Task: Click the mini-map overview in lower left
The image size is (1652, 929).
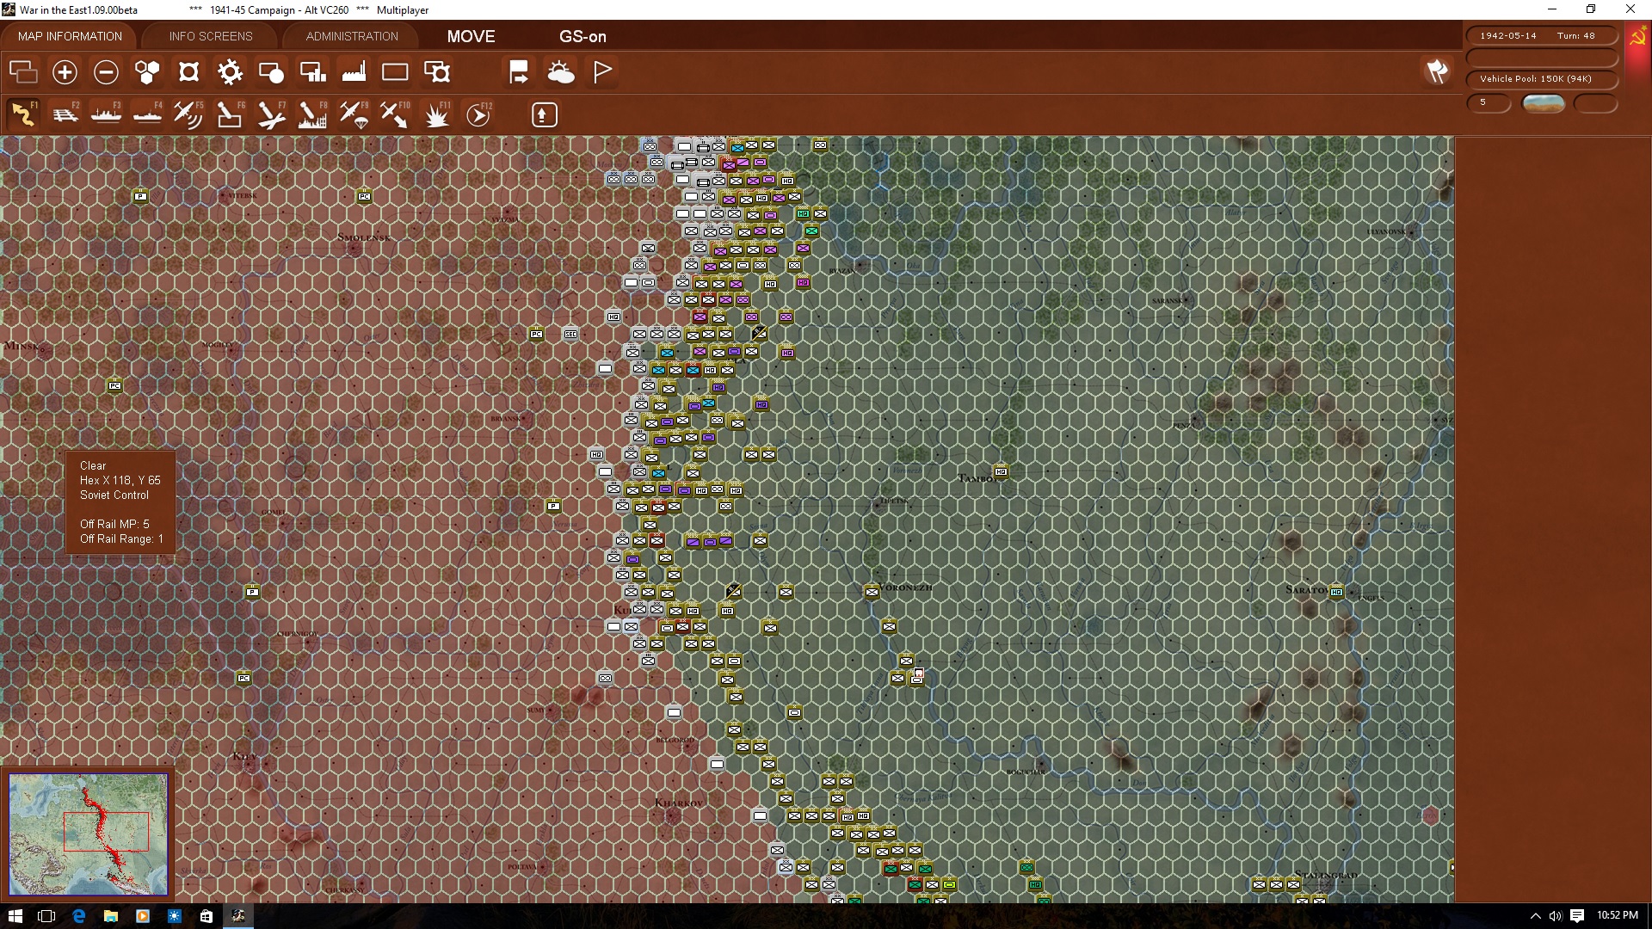Action: (x=88, y=833)
